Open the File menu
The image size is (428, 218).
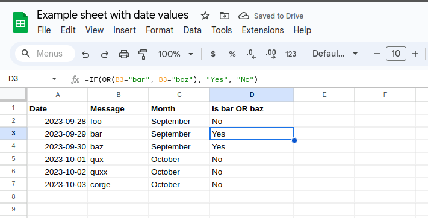(x=44, y=30)
